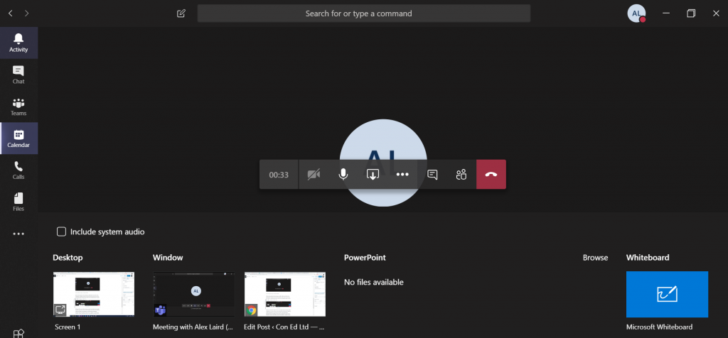Go to Teams in the sidebar
This screenshot has width=728, height=338.
click(x=18, y=107)
